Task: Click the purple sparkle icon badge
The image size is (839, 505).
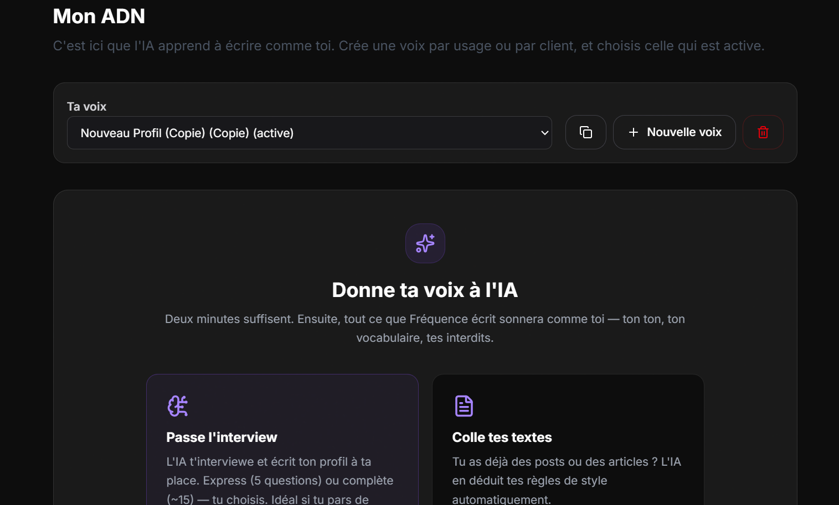Action: pos(425,243)
